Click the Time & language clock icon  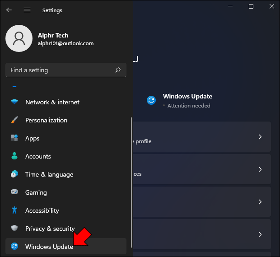pos(14,174)
